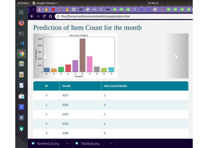Click the page heading Prediction of Item Count
The image size is (208, 148).
[87, 28]
